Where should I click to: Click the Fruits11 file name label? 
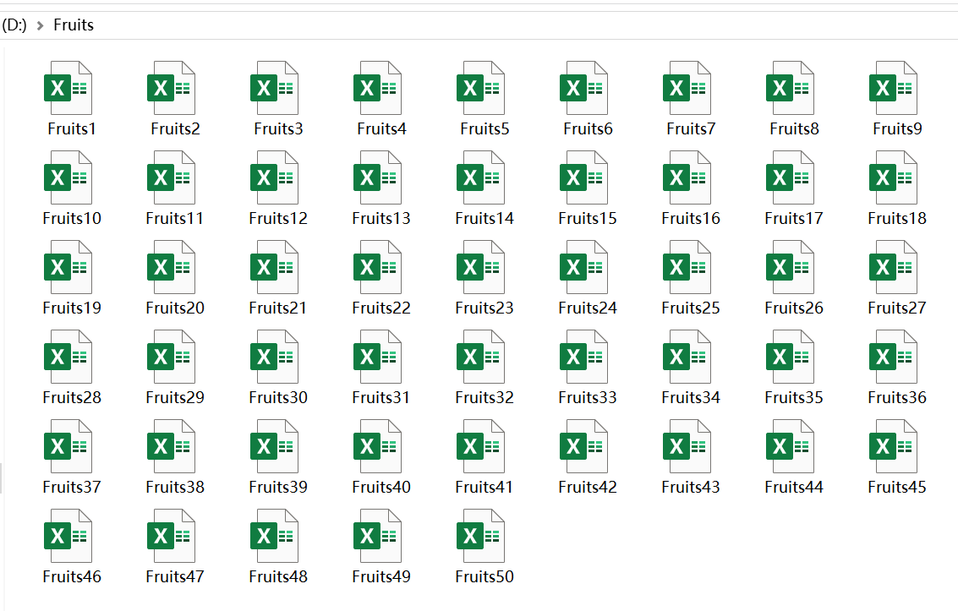click(175, 219)
